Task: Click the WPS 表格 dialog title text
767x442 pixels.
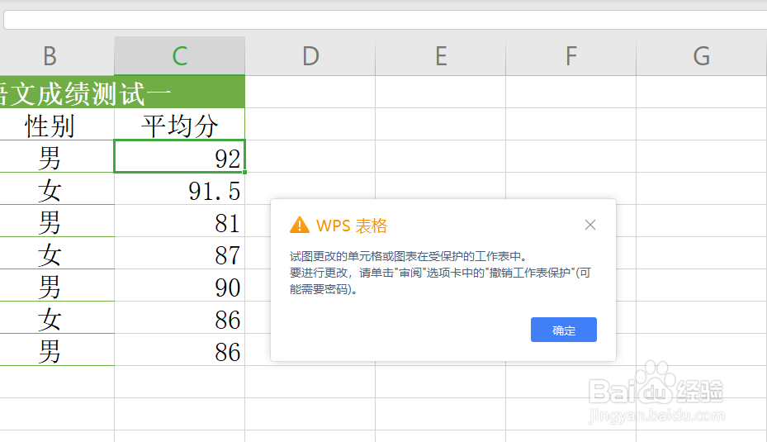Action: [x=352, y=226]
